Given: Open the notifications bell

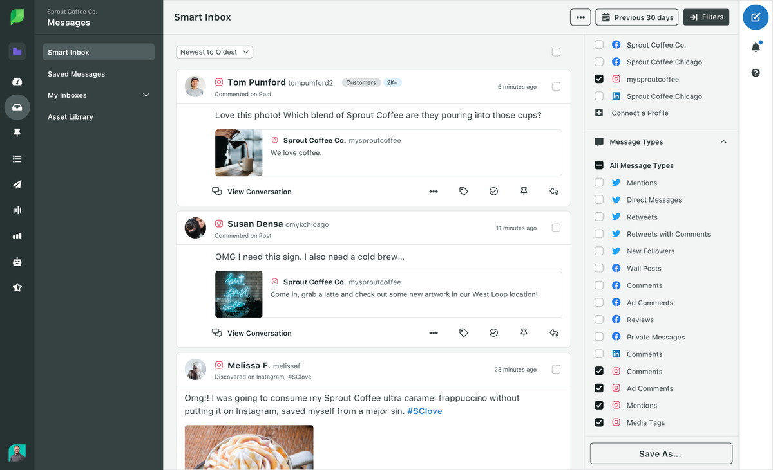Looking at the screenshot, I should pyautogui.click(x=756, y=46).
